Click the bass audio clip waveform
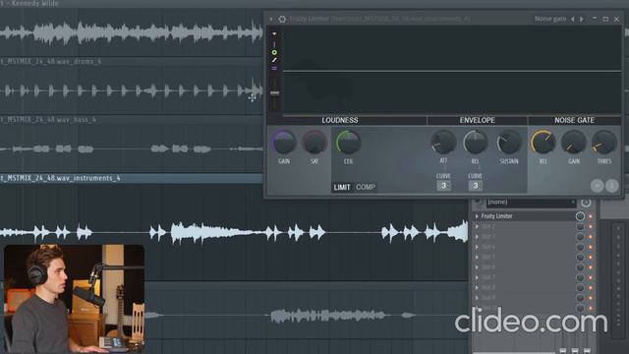Image resolution: width=629 pixels, height=354 pixels. pos(132,149)
